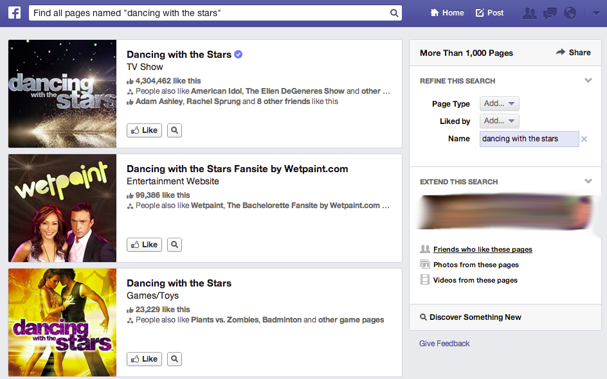The height and width of the screenshot is (379, 607).
Task: Click The Ellen DeGeneres Show link
Action: 295,91
